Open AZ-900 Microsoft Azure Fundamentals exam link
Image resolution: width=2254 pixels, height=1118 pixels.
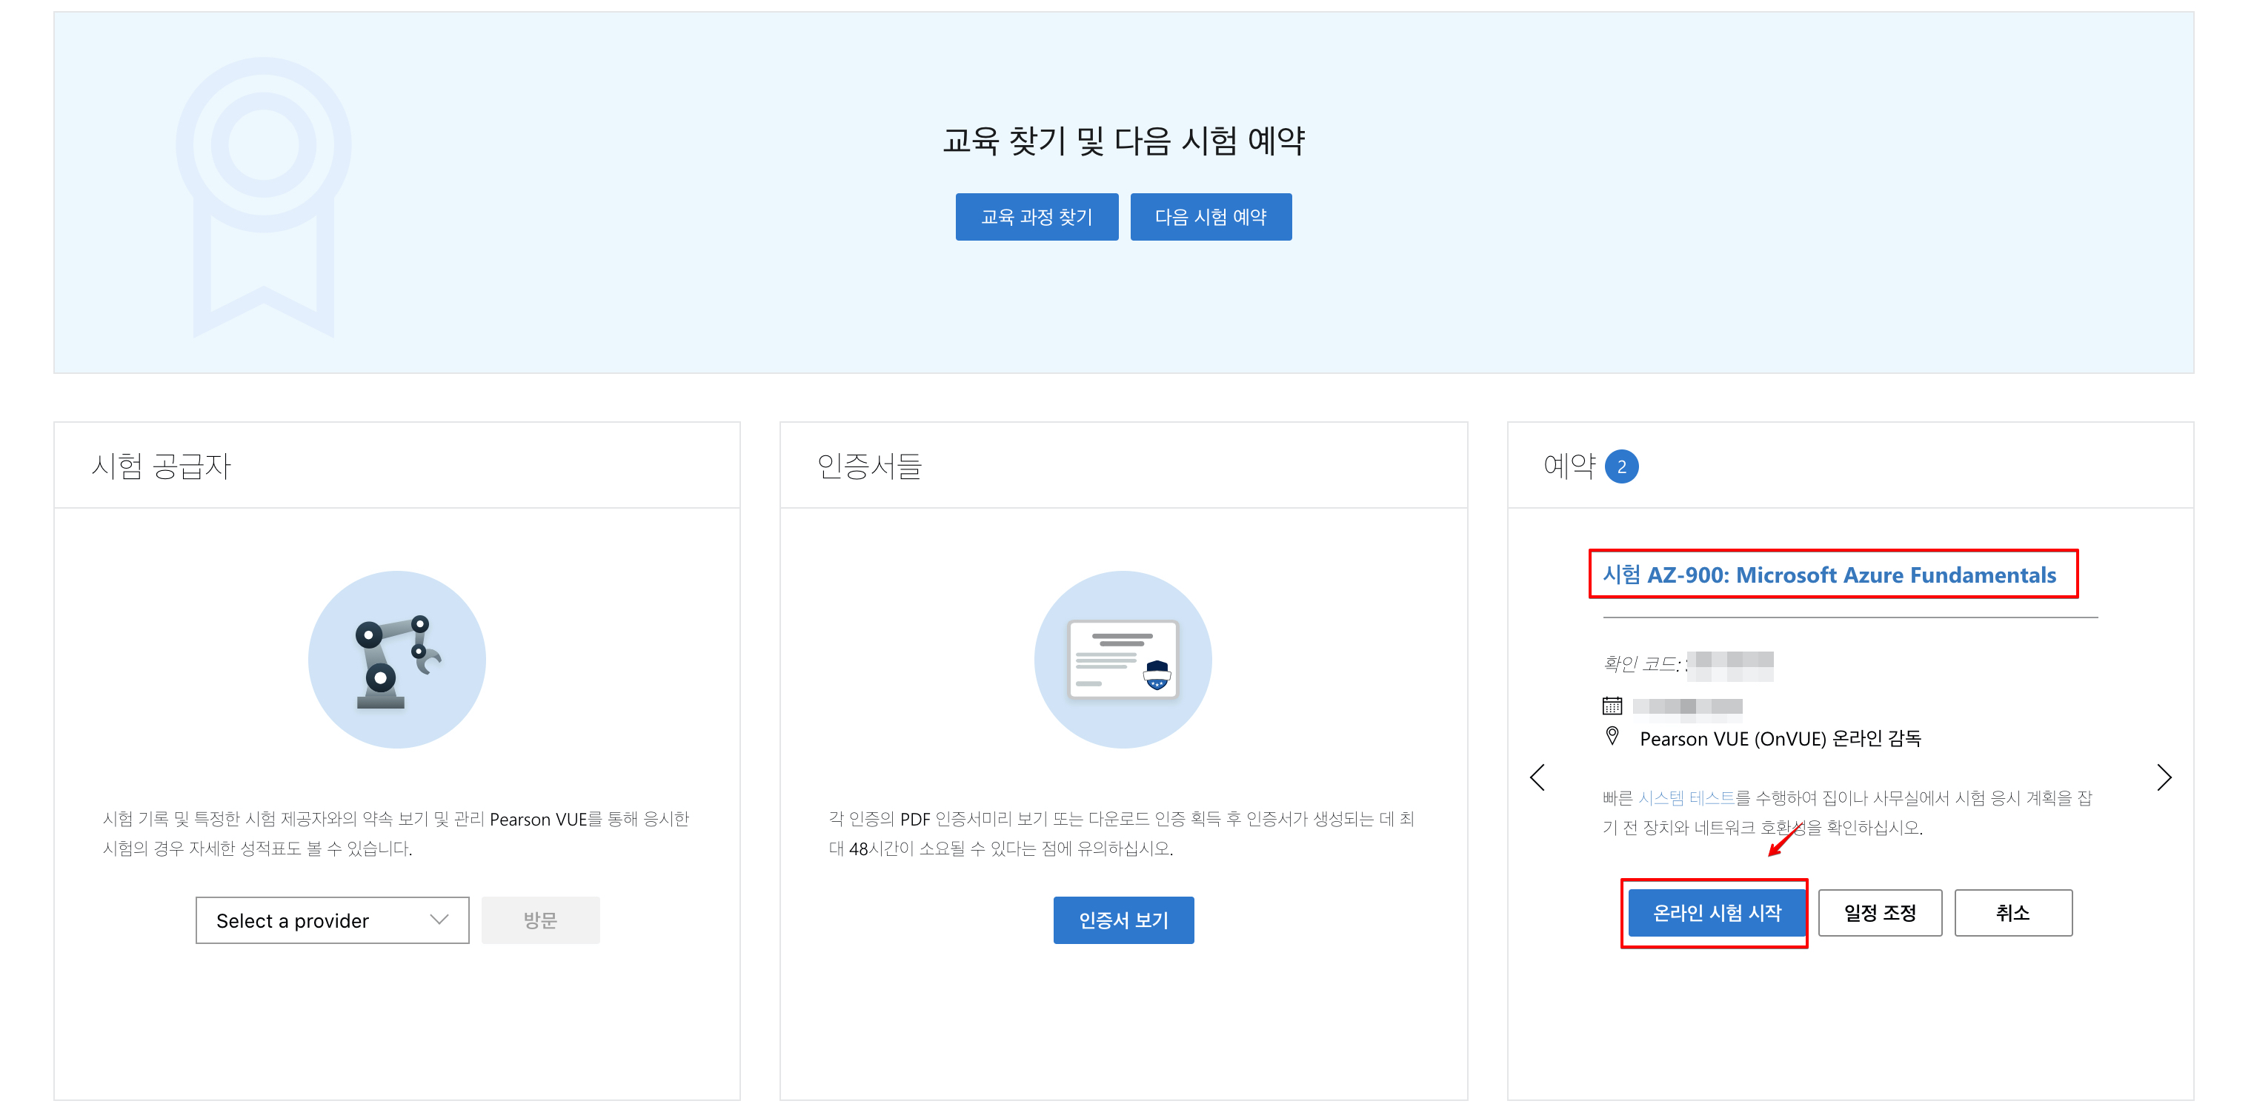click(x=1829, y=575)
